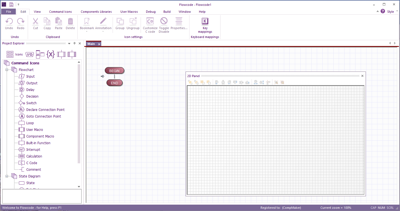Select the variables {x} icon in Project Explorer
400x211 pixels.
point(50,54)
